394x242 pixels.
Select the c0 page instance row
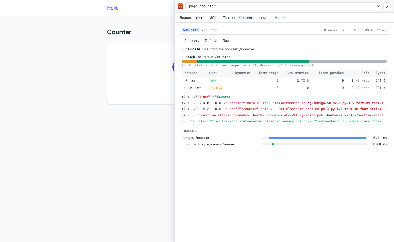284,81
